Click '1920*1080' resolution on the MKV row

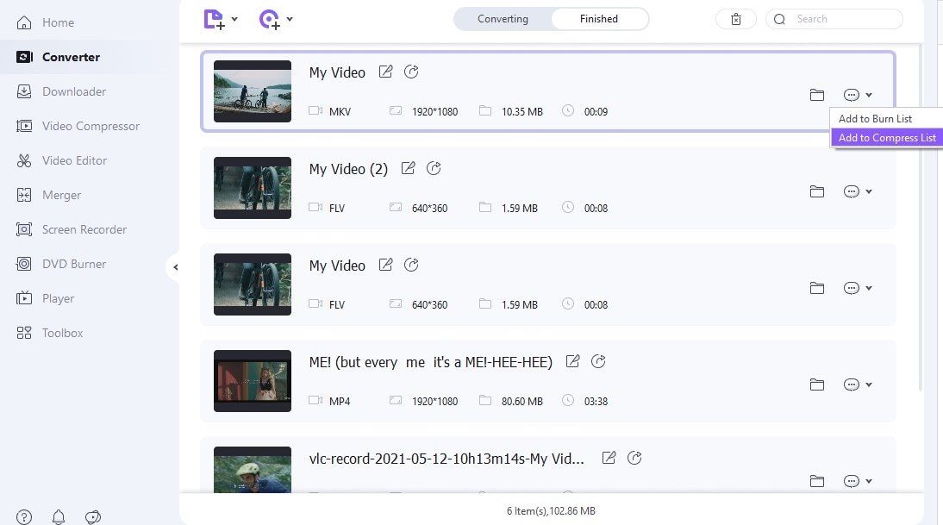[x=434, y=112]
